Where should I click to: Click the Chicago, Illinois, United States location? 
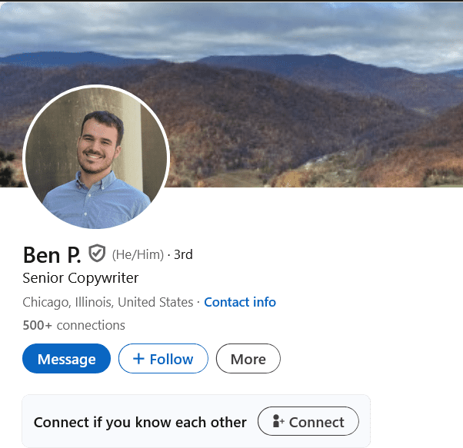(108, 302)
